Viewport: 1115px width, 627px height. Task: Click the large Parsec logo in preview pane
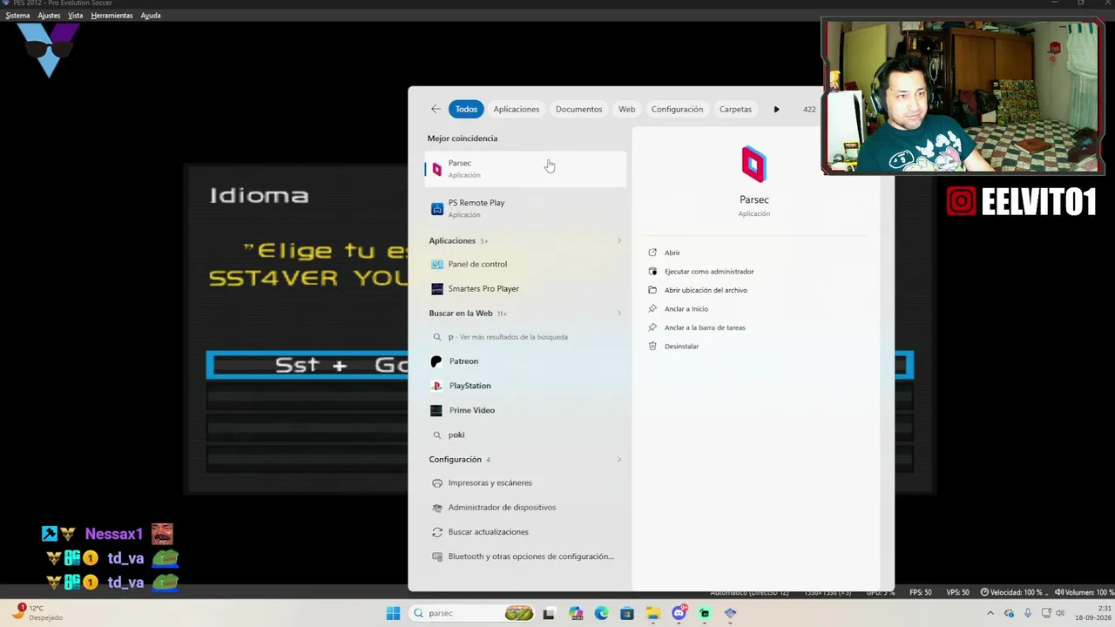coord(754,165)
